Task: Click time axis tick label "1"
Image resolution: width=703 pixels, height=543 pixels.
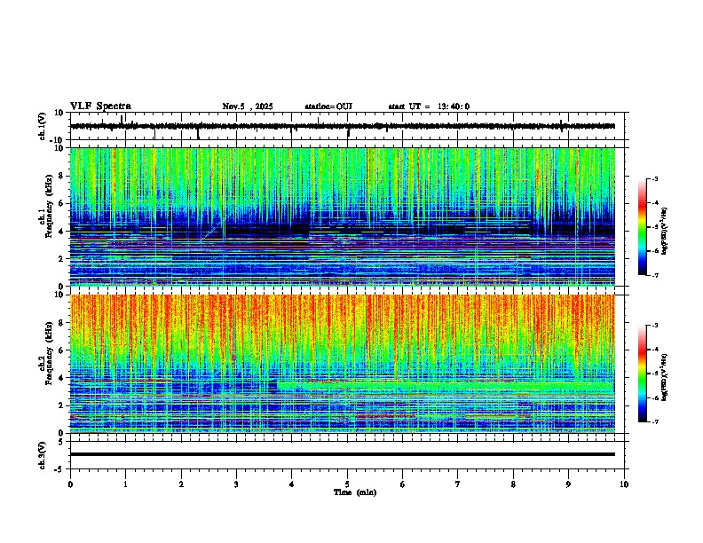Action: coord(125,484)
